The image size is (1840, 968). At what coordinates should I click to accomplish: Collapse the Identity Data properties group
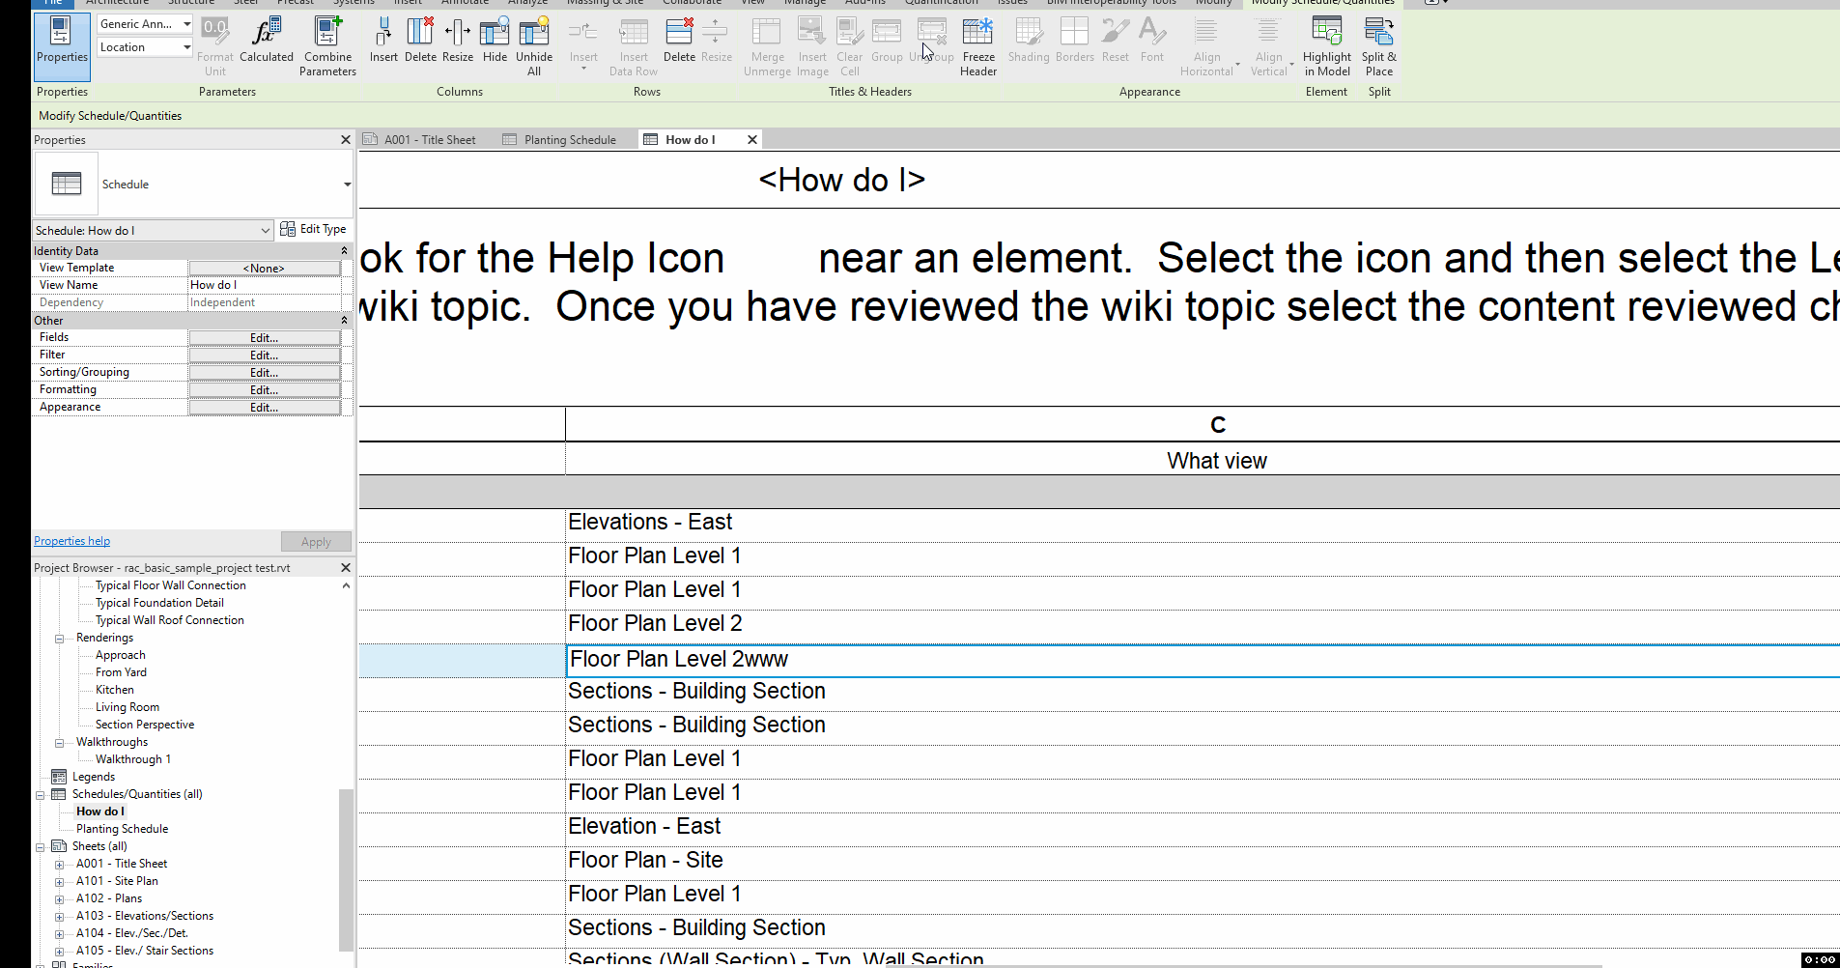click(345, 251)
